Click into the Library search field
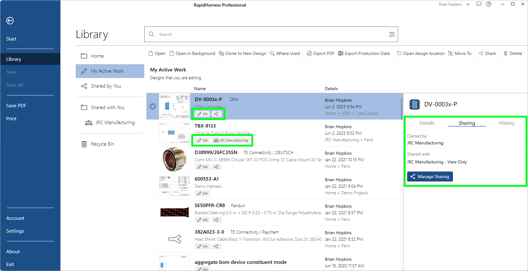528x271 pixels. 271,34
